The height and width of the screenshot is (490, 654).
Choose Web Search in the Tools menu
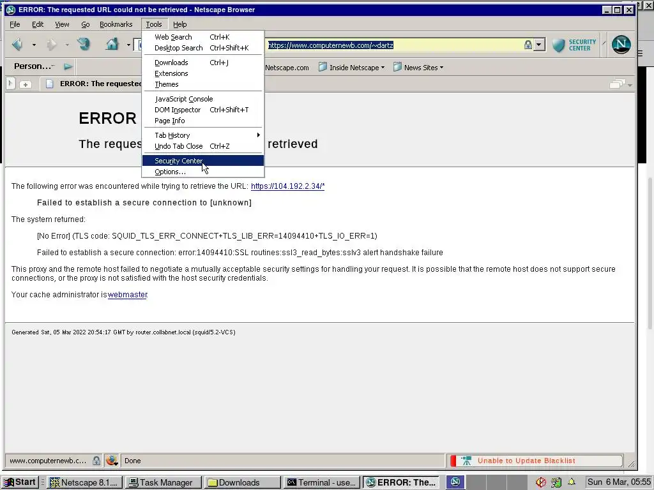point(202,37)
